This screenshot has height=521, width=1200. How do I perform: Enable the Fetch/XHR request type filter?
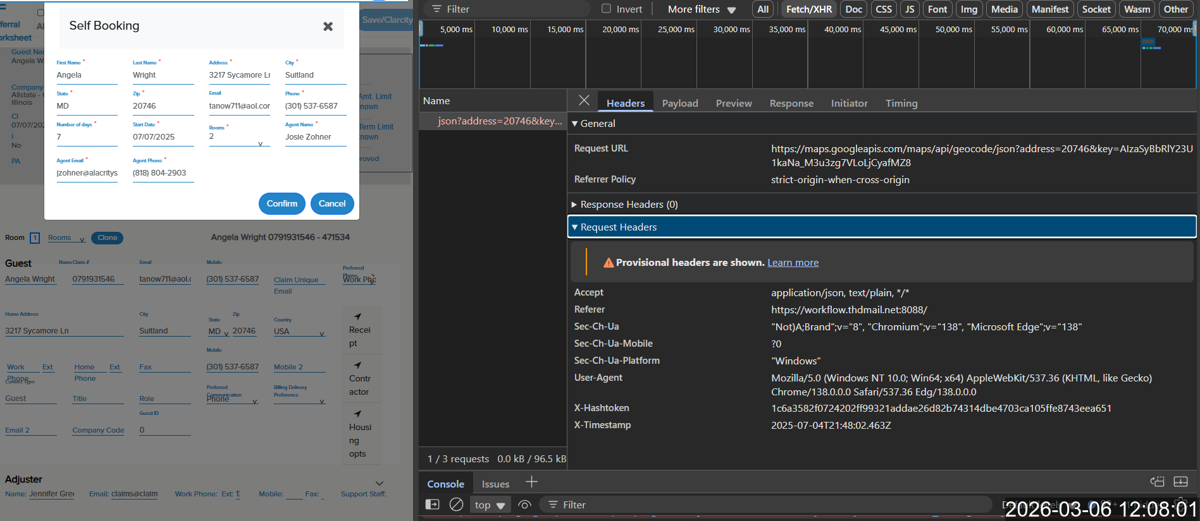pyautogui.click(x=808, y=9)
